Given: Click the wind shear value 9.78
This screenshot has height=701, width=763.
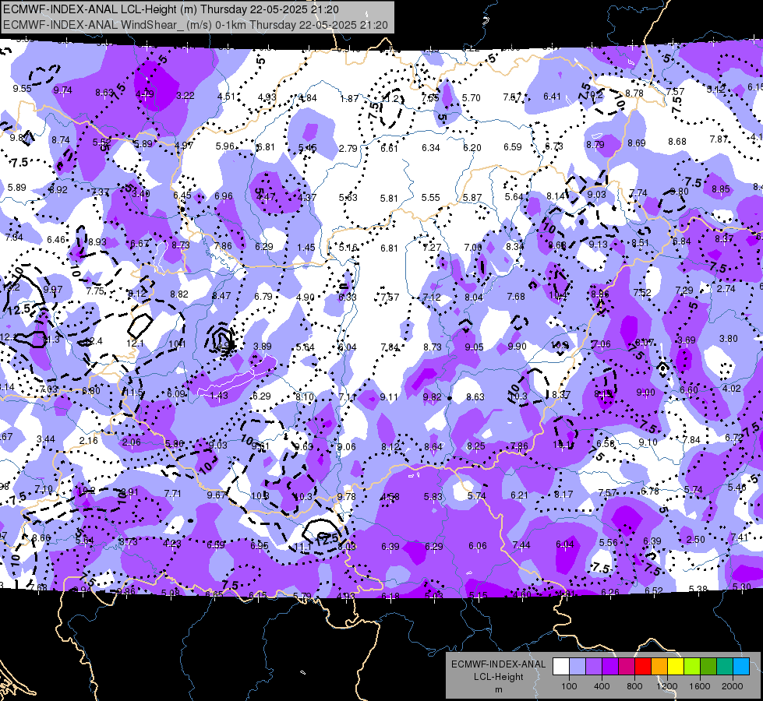Looking at the screenshot, I should pos(347,497).
